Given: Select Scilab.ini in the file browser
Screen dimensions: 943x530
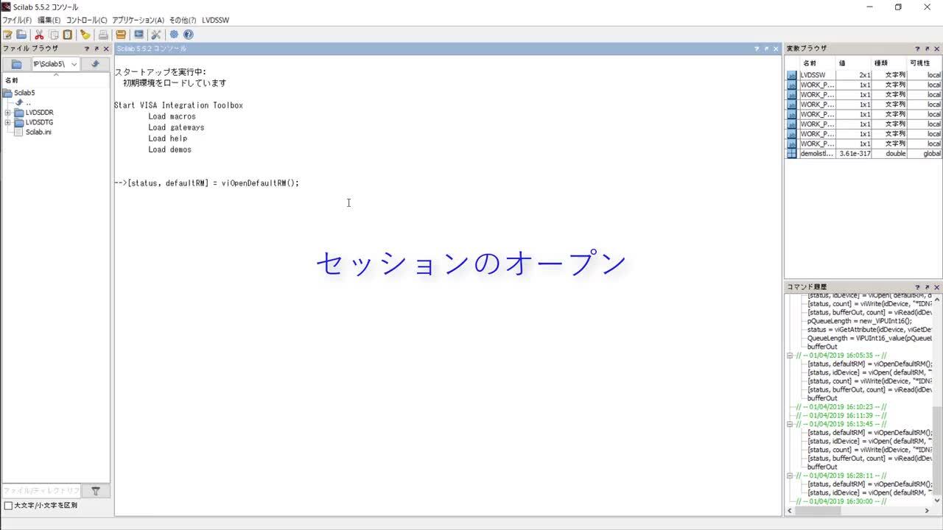Looking at the screenshot, I should pyautogui.click(x=38, y=132).
